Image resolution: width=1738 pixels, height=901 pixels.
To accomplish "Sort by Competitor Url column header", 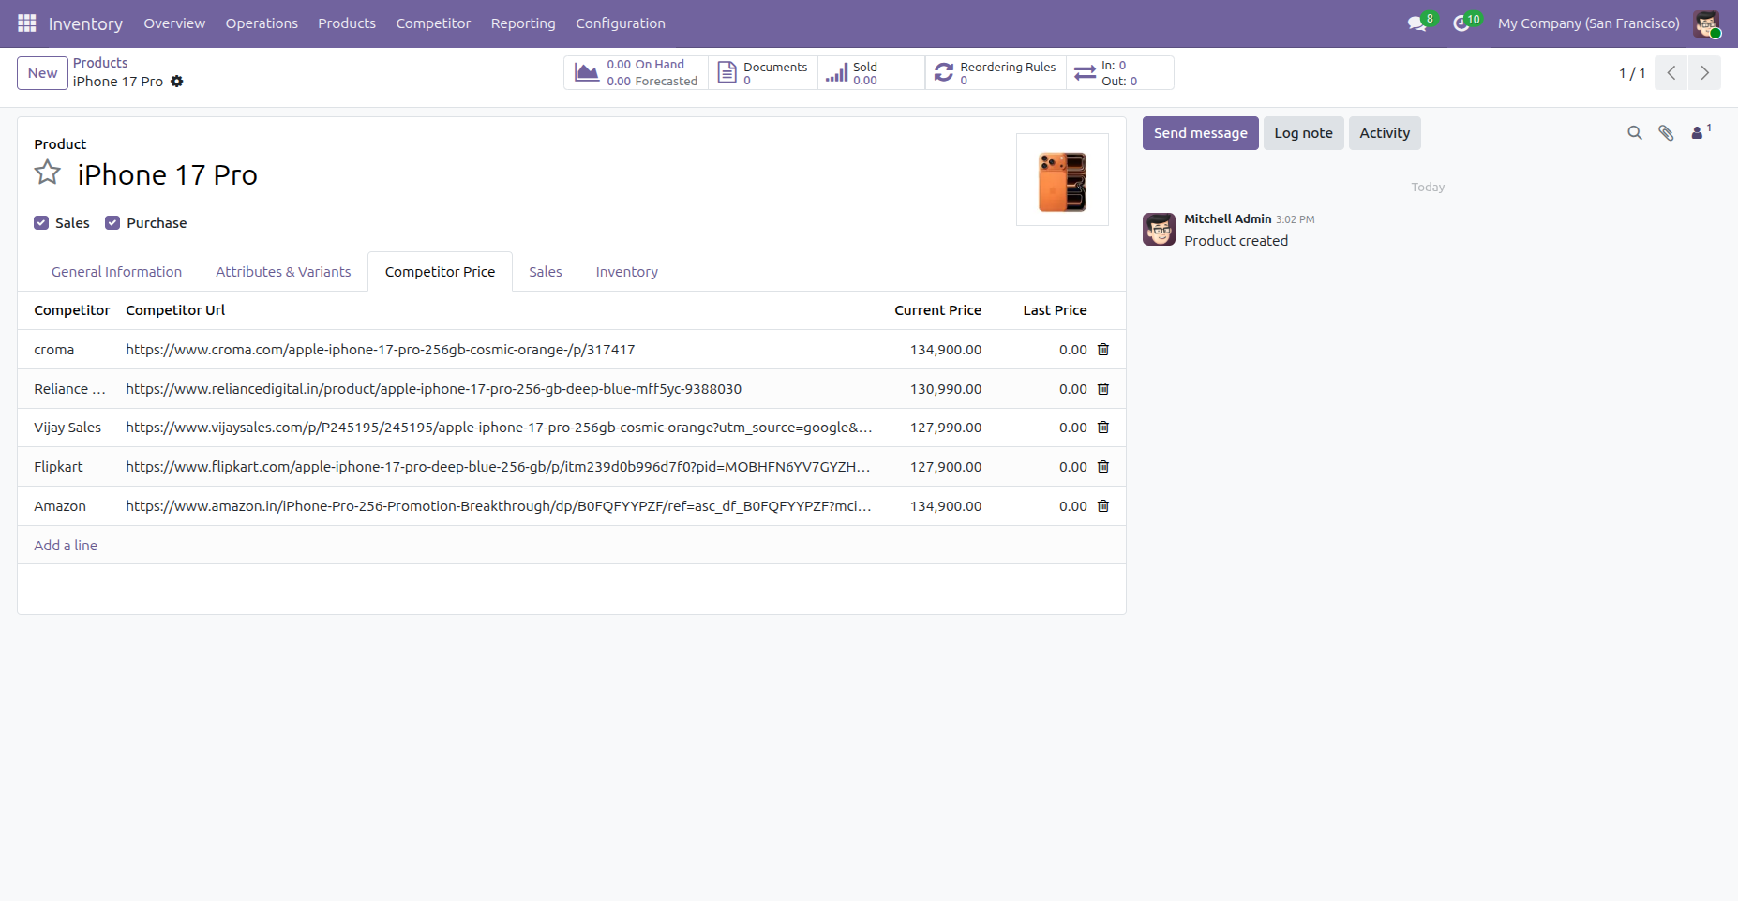I will 175,310.
